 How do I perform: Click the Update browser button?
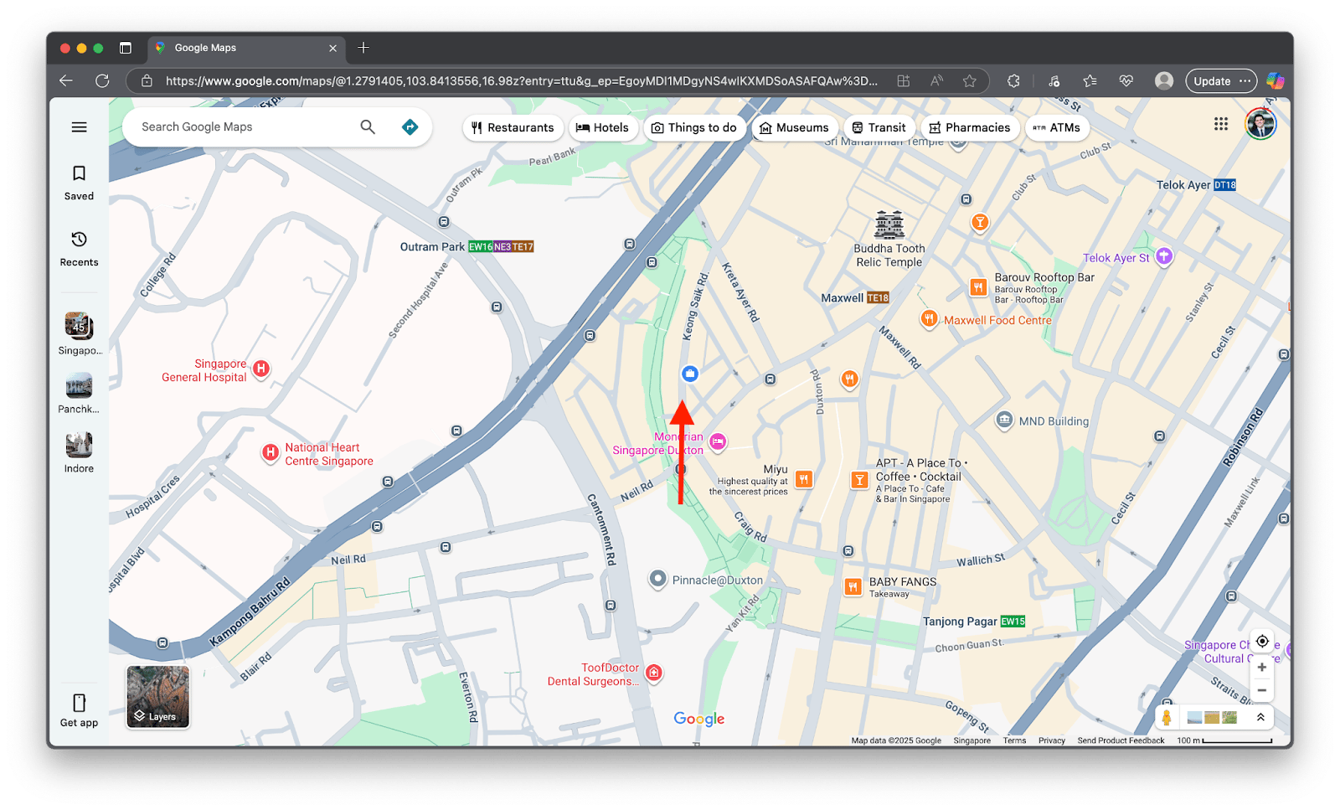(x=1221, y=81)
